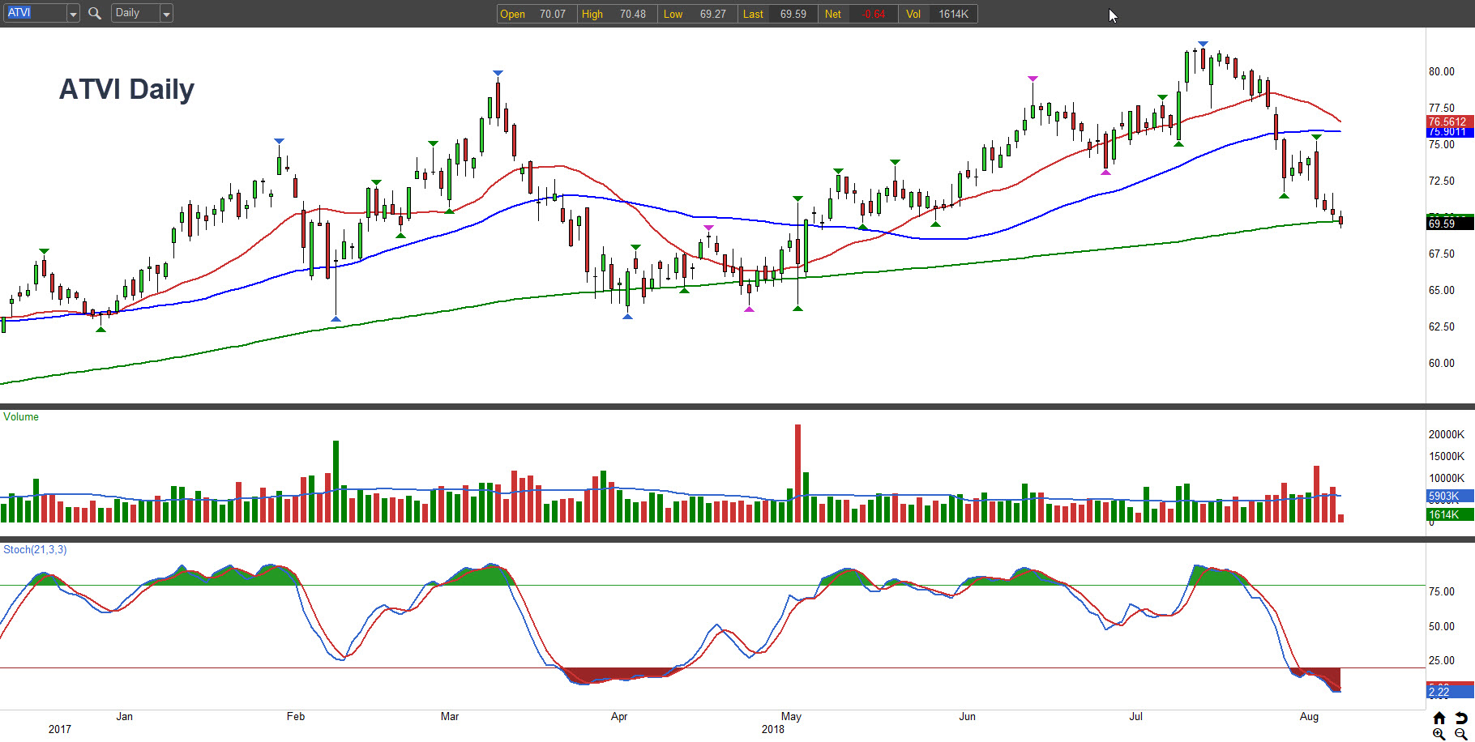Viewport: 1475px width, 742px height.
Task: Click the blue 75.9011 moving average tag
Action: [1450, 132]
